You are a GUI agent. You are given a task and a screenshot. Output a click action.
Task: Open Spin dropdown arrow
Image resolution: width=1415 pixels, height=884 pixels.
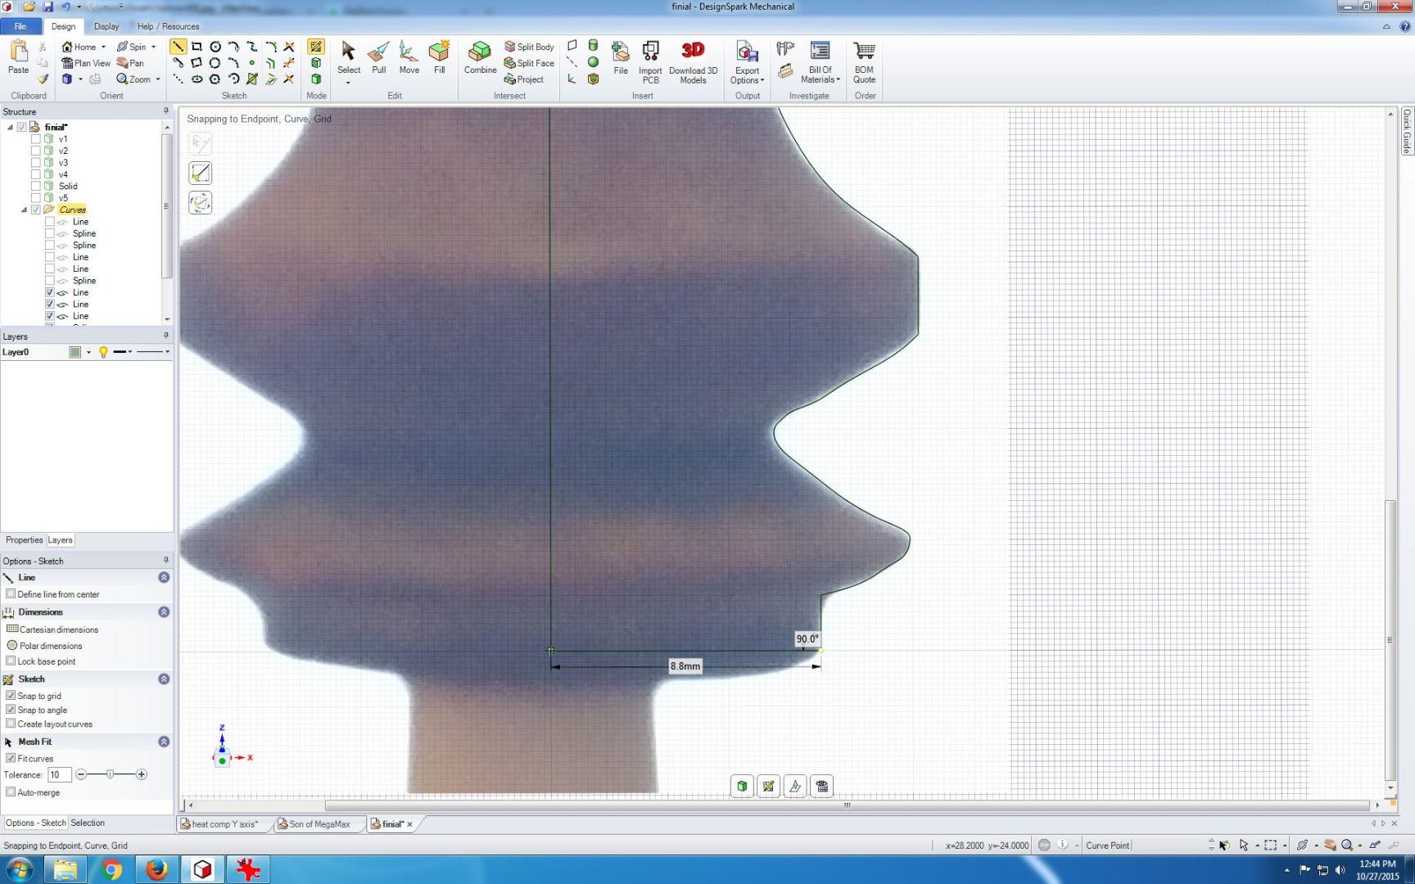pyautogui.click(x=153, y=47)
